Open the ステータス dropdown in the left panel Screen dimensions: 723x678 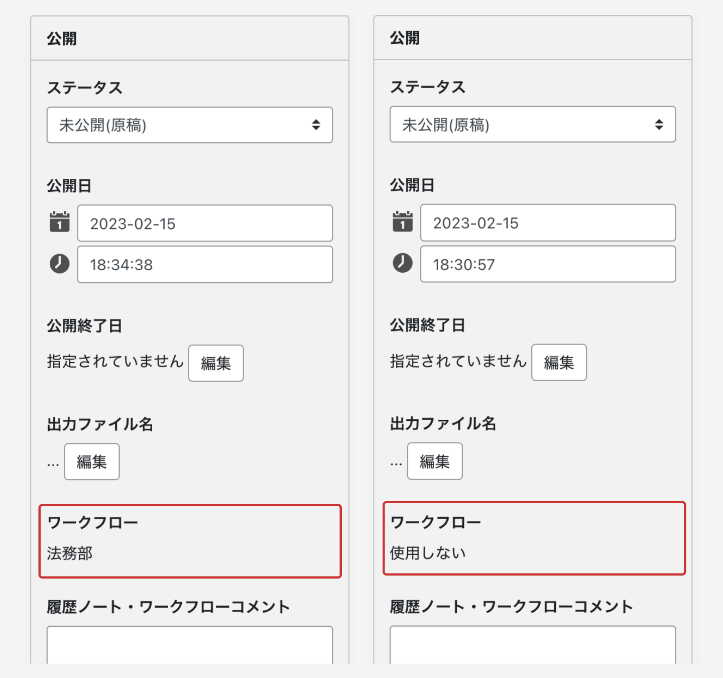point(189,125)
